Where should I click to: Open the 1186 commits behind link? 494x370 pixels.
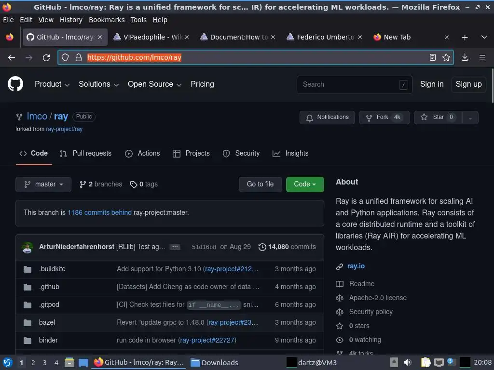tap(99, 212)
